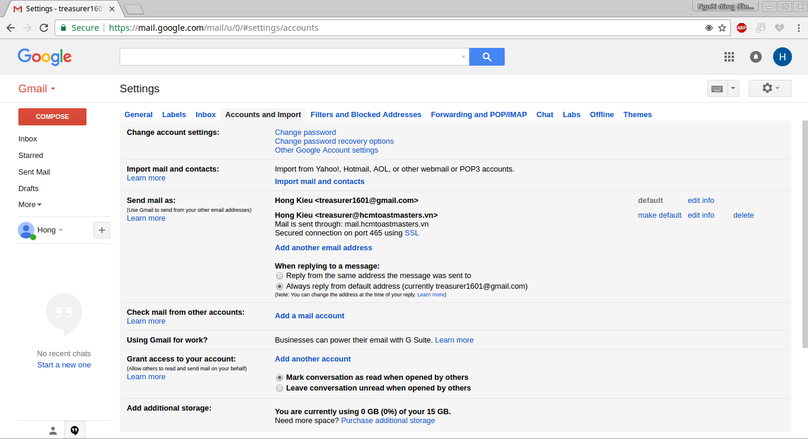Click the grey heart extension icon
This screenshot has width=808, height=439.
coord(780,28)
